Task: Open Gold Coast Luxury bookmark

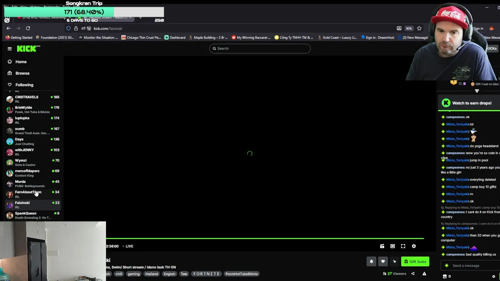Action: point(337,37)
